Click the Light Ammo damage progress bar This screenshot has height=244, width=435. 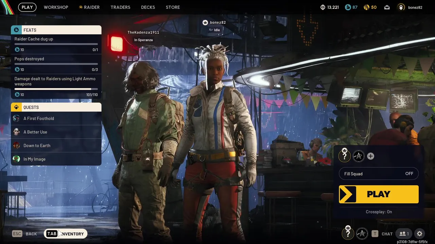click(x=56, y=89)
